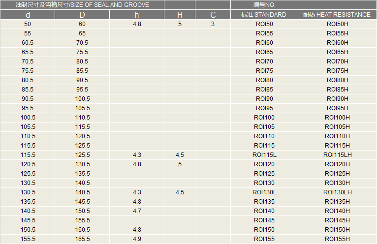Click the SIZE OF SEAL AND GROOVE heading
Image resolution: width=377 pixels, height=244 pixels.
(x=82, y=5)
